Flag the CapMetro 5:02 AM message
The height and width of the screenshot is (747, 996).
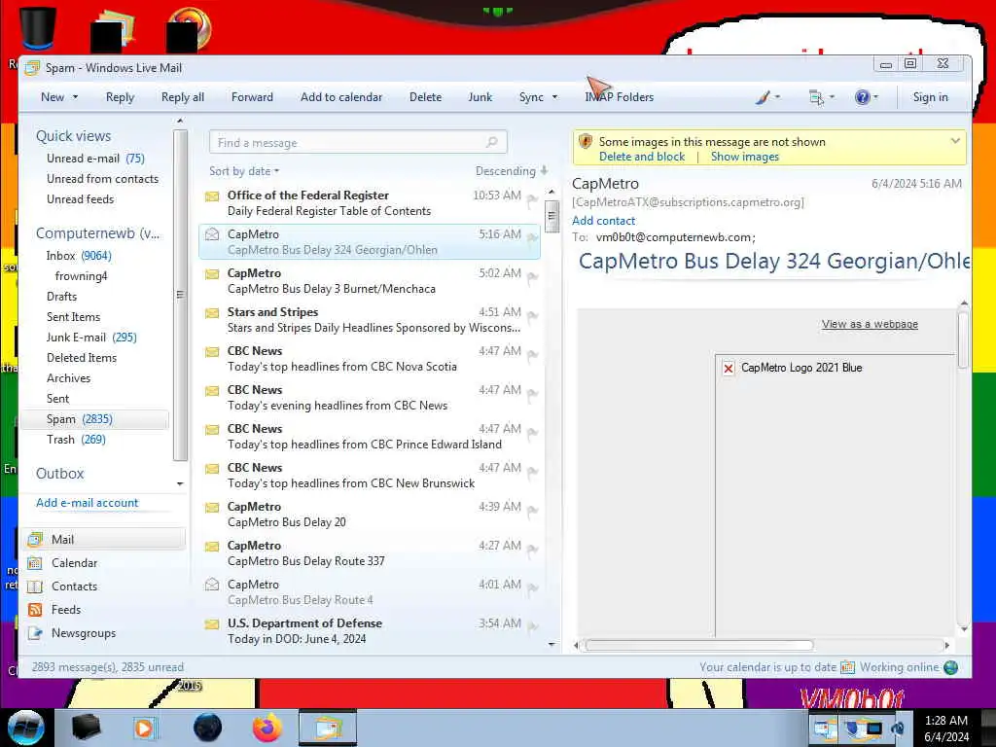533,277
